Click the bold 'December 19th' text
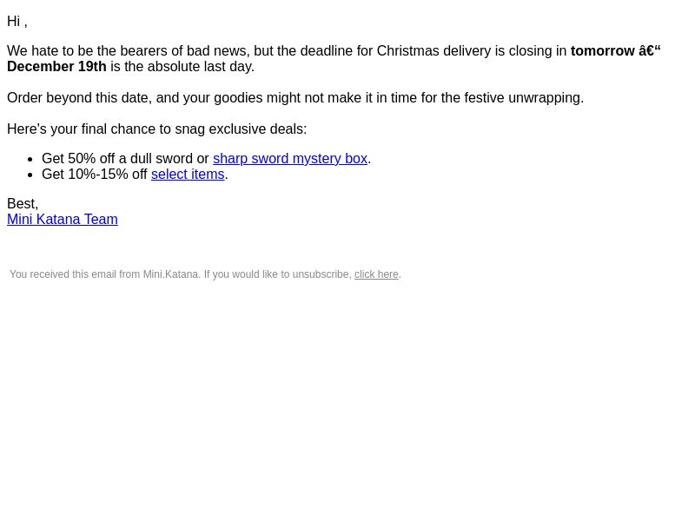695x521 pixels. point(56,67)
